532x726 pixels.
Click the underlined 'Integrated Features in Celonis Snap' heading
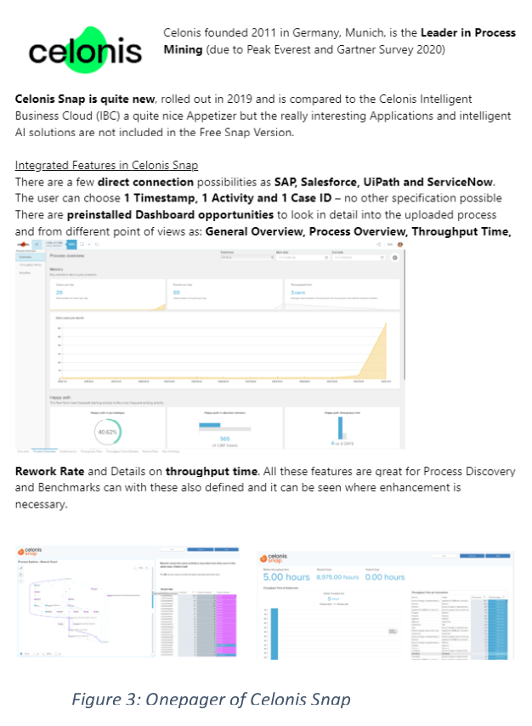[106, 165]
